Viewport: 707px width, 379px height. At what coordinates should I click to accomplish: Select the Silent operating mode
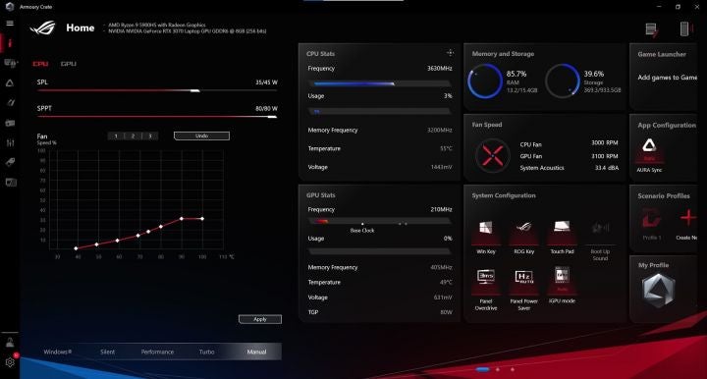click(x=107, y=352)
